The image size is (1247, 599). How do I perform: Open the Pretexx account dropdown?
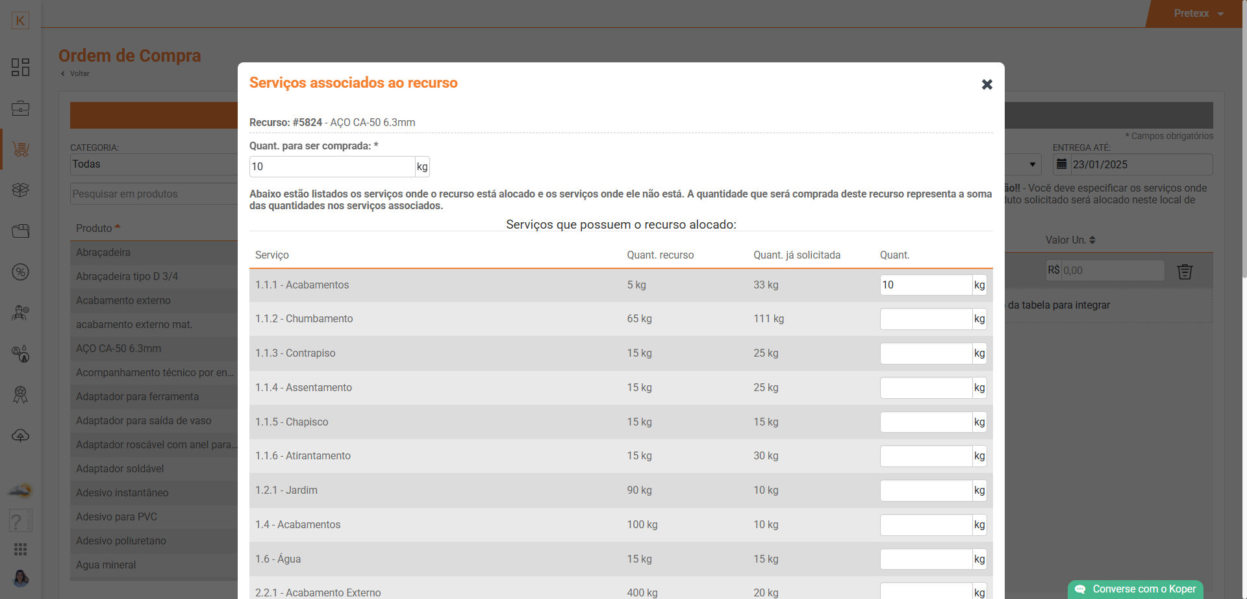[x=1198, y=14]
